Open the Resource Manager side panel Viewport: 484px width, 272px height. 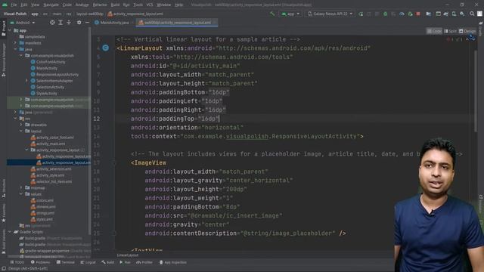click(x=3, y=60)
